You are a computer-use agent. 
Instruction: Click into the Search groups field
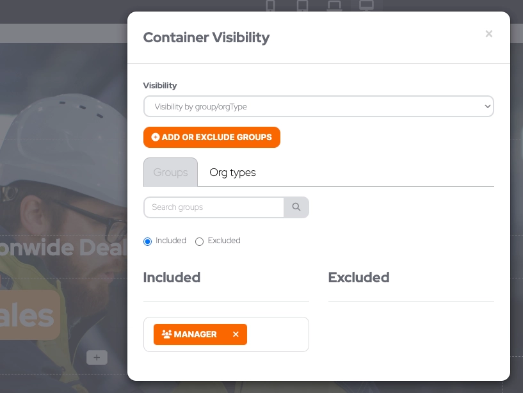[213, 207]
